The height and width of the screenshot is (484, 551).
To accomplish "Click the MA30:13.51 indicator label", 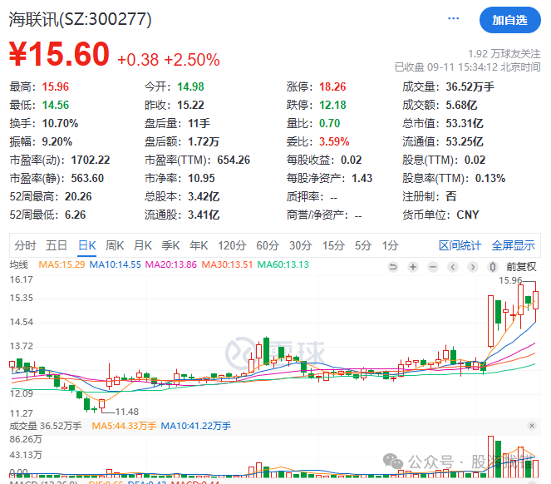I will coord(227,264).
